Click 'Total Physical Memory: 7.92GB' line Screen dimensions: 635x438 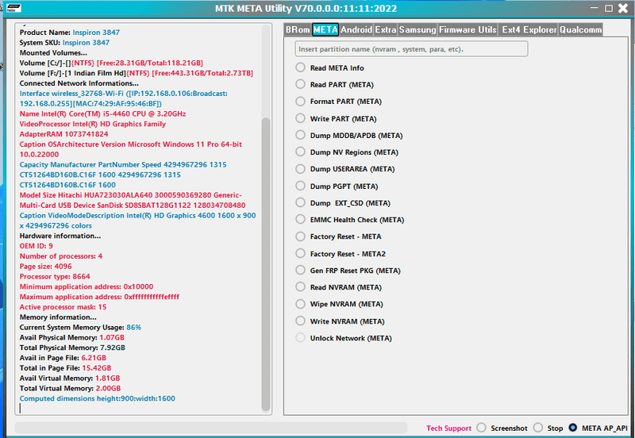72,348
